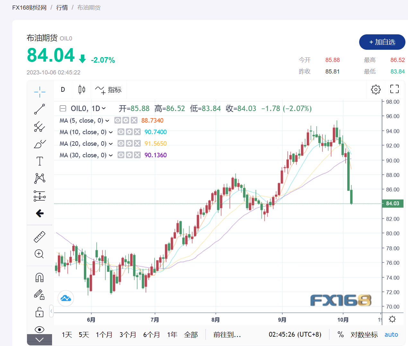Hide the MA 5 indicator with eye icon
This screenshot has height=346, width=408.
[x=118, y=120]
